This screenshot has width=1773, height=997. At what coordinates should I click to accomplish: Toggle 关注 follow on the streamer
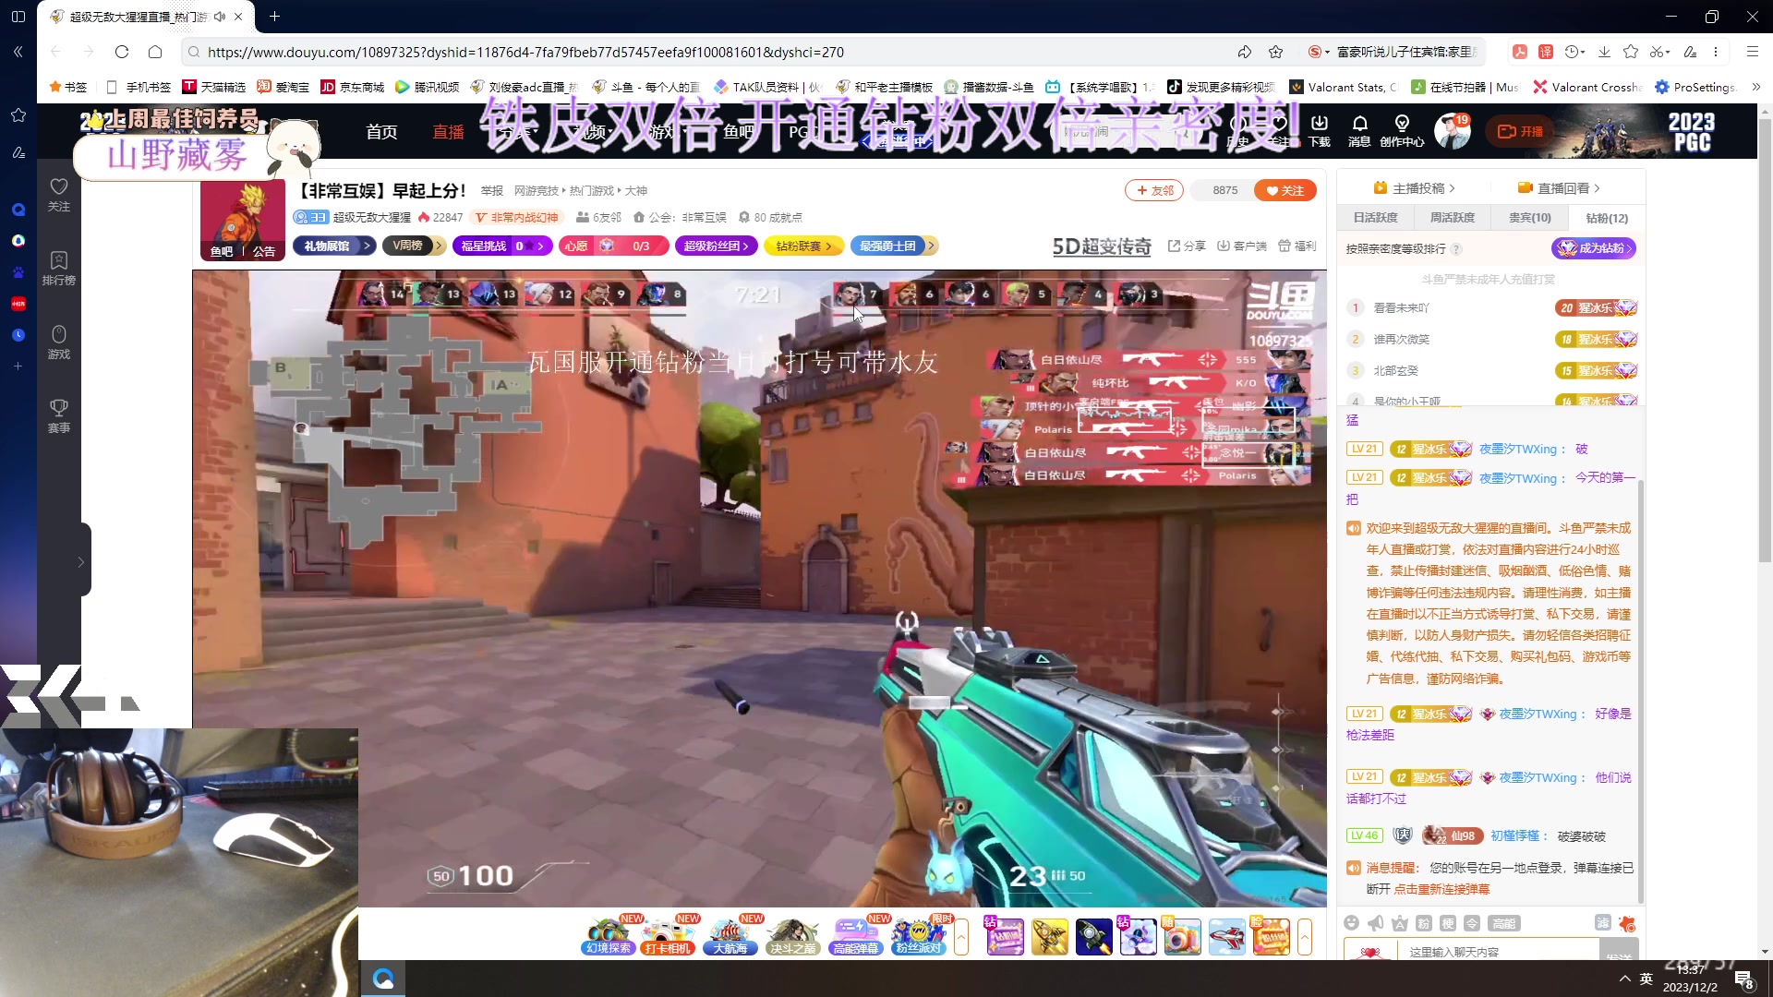tap(1285, 190)
